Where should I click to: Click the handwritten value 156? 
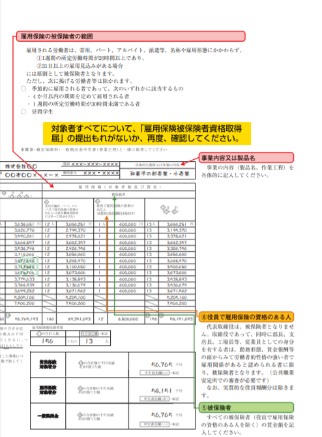[48, 341]
